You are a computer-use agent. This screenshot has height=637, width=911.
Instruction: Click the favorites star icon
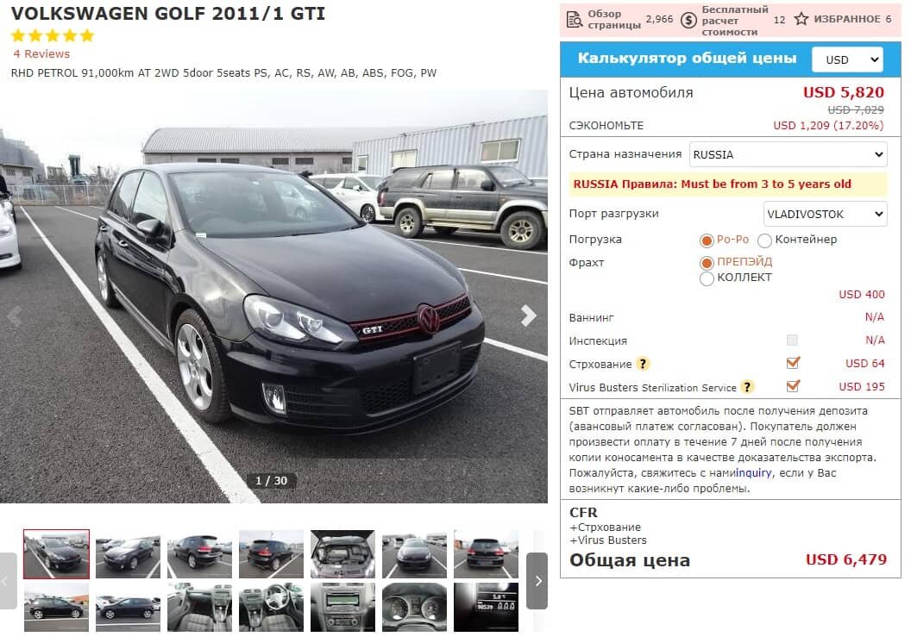[x=801, y=19]
